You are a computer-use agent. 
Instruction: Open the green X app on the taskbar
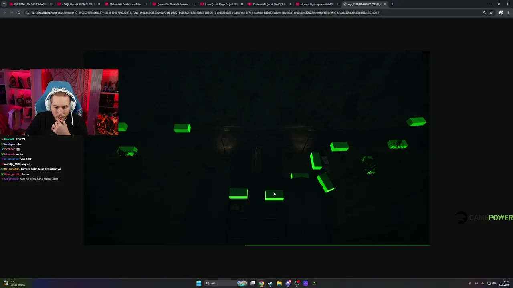coord(314,283)
